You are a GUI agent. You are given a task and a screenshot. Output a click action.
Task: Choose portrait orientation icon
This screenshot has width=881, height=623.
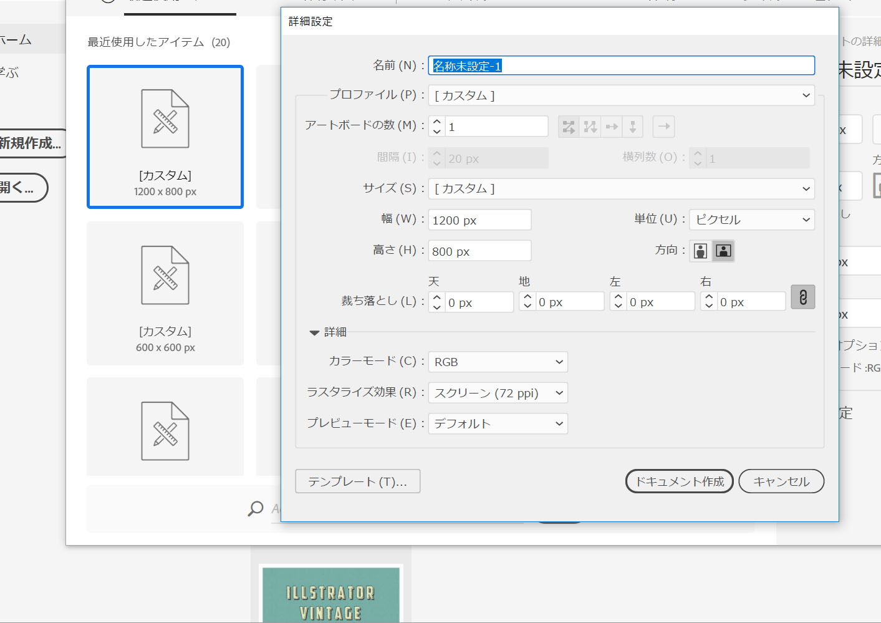pos(700,251)
